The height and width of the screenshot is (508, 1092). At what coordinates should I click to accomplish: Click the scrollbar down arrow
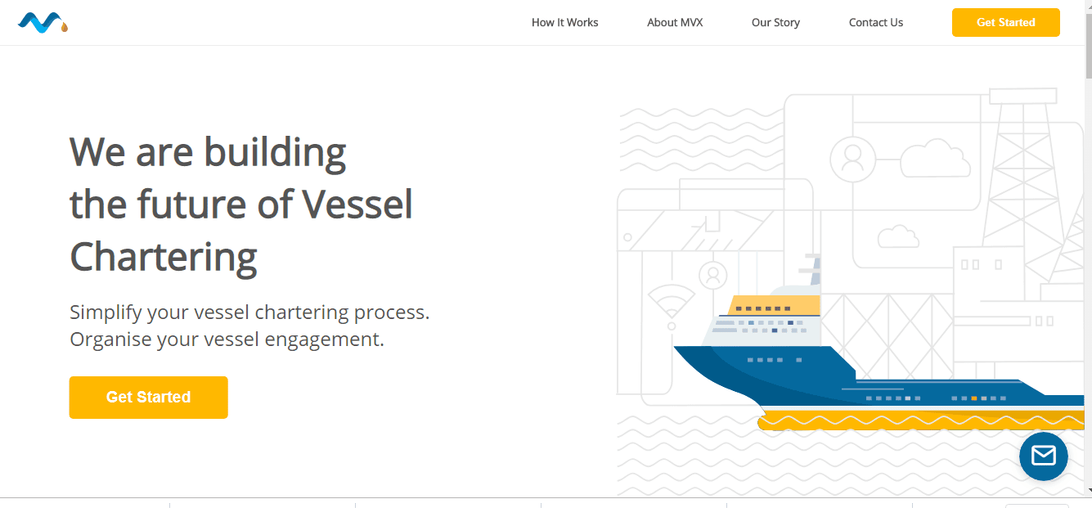[1085, 490]
